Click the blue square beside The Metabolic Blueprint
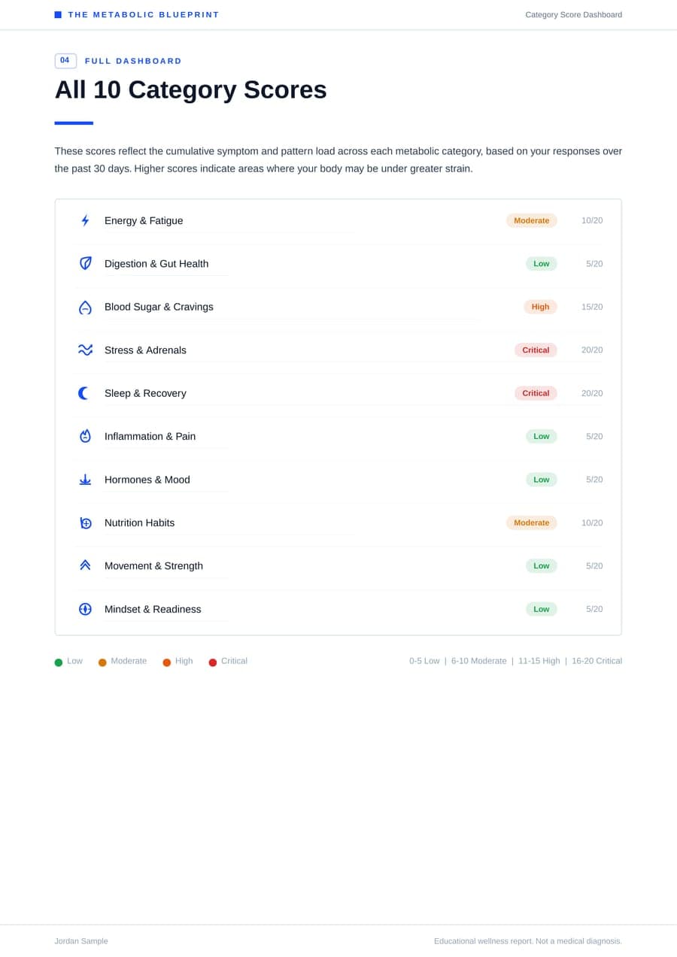This screenshot has height=957, width=677. pyautogui.click(x=58, y=14)
